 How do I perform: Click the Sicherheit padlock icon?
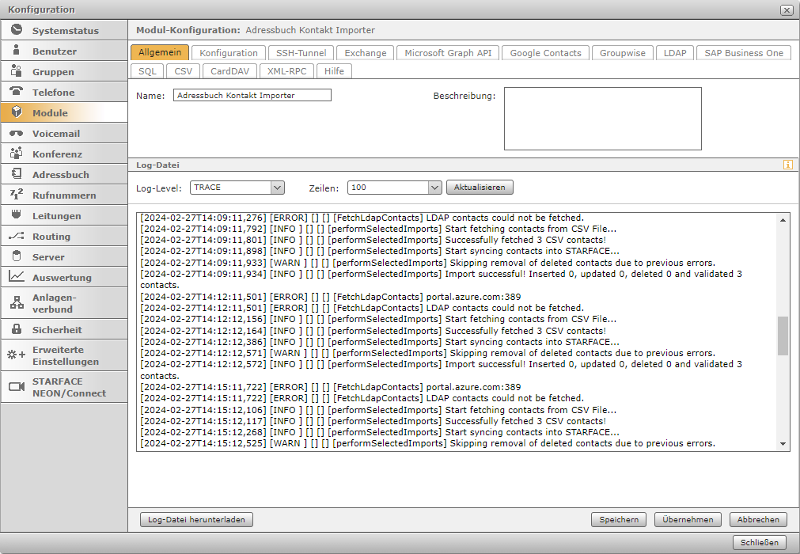pyautogui.click(x=17, y=329)
